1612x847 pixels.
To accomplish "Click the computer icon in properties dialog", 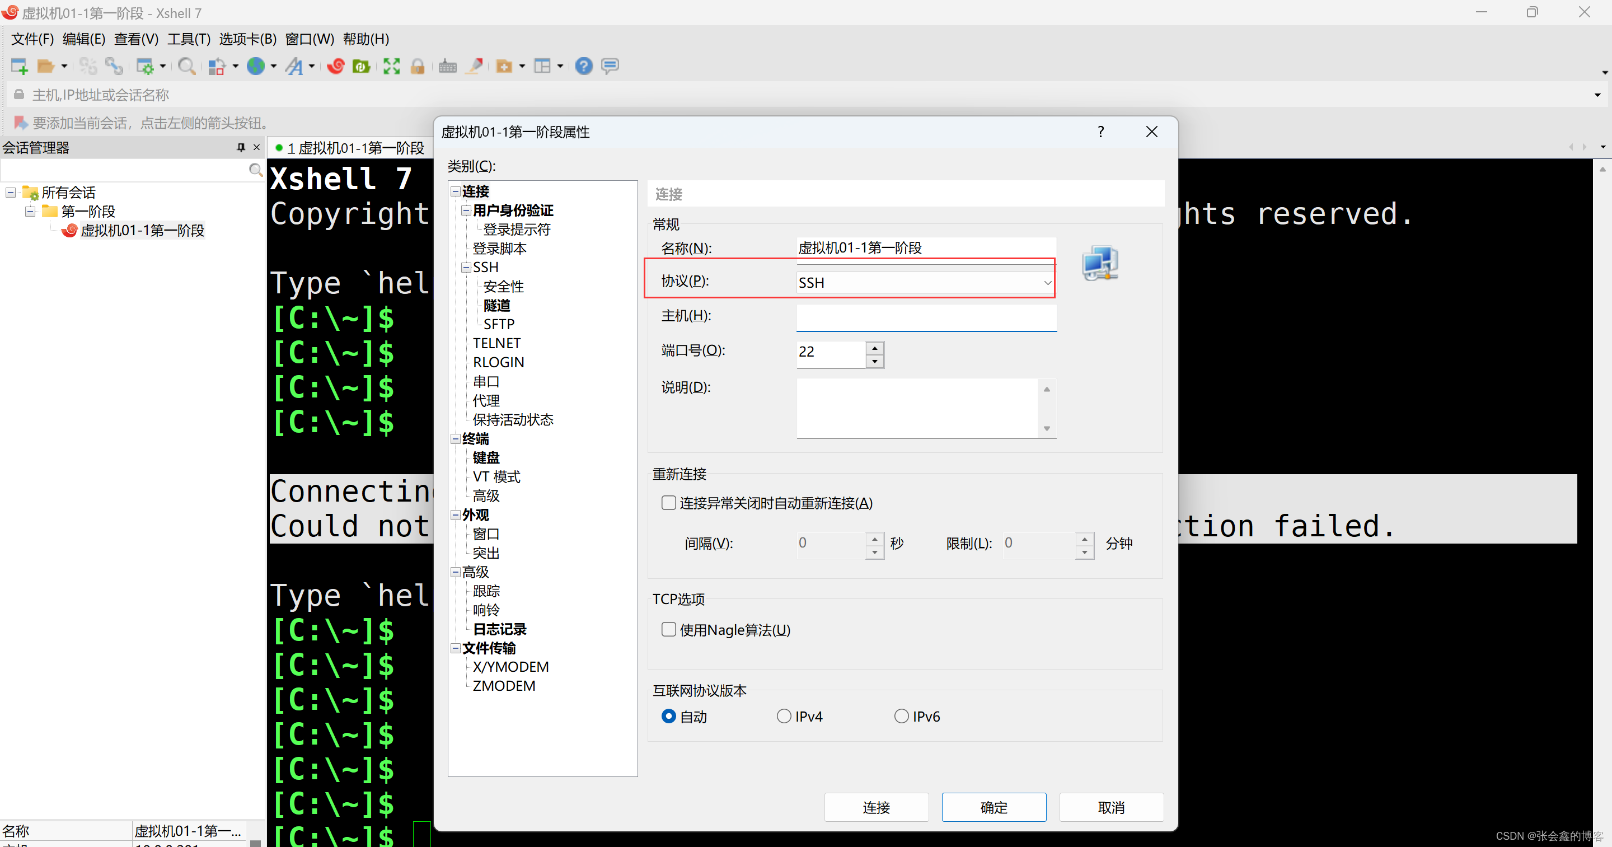I will 1100,264.
